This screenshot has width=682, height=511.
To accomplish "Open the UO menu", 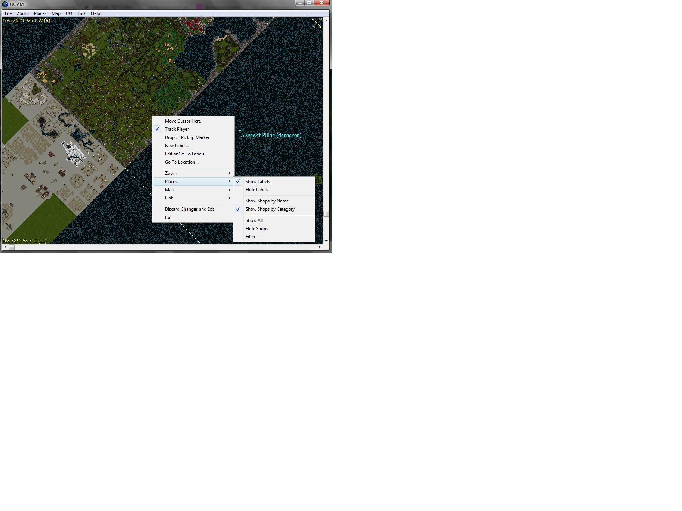I will [69, 13].
